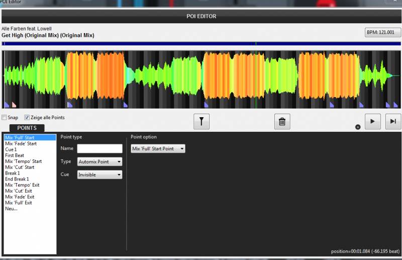Click the pink marker on the waveform
Screen dimensions: 402x260
(14, 105)
